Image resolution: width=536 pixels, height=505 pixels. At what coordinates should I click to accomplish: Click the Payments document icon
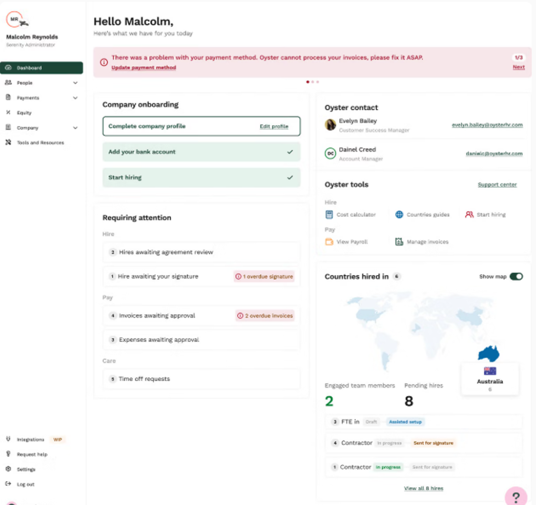coord(8,97)
